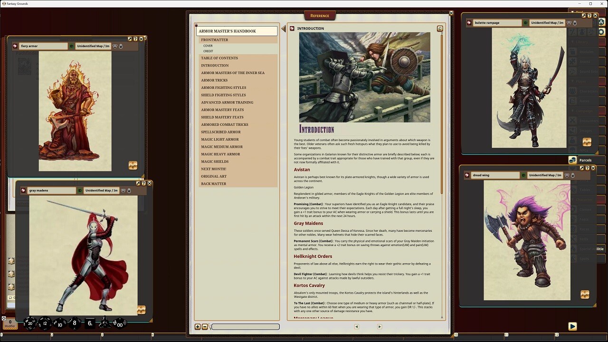Roll the black d20 die
The height and width of the screenshot is (342, 608).
click(30, 323)
